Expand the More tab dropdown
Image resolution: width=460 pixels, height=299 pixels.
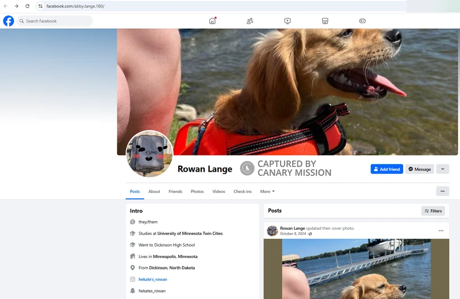click(x=267, y=191)
